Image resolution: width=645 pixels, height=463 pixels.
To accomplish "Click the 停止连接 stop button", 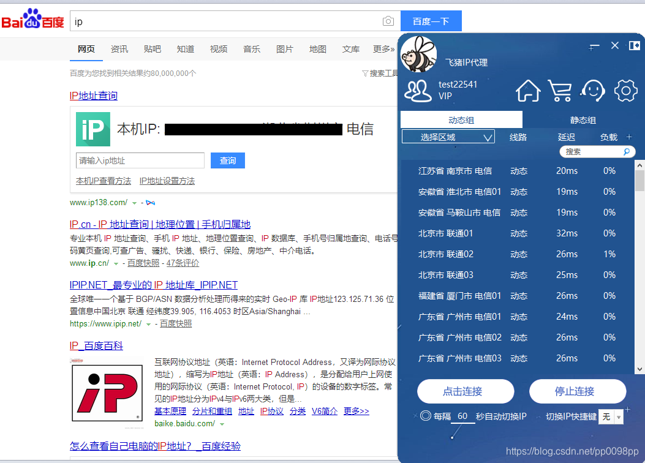I will 578,391.
